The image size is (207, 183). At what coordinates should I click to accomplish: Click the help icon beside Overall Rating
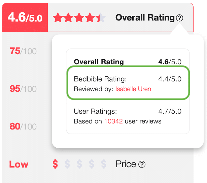180,18
